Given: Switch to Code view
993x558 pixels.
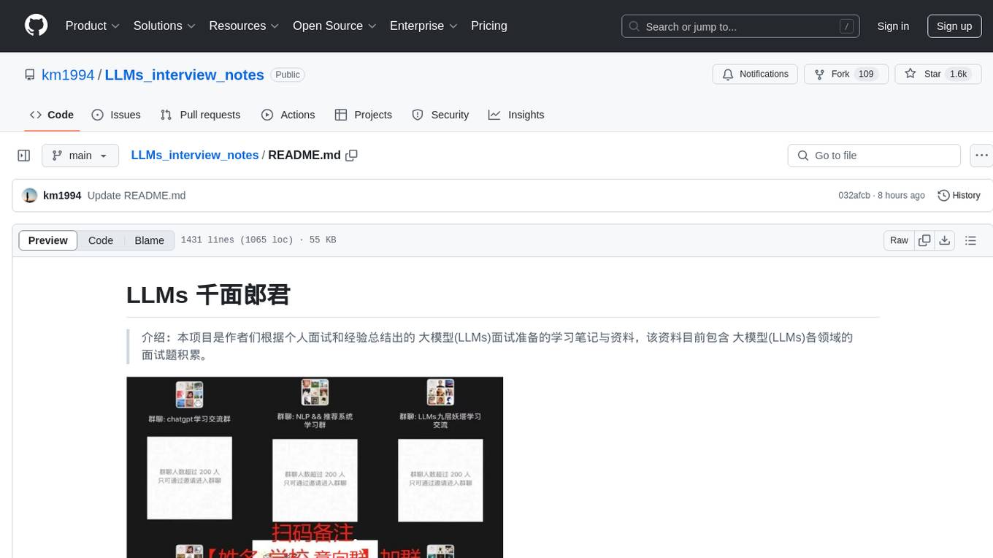Looking at the screenshot, I should (101, 240).
